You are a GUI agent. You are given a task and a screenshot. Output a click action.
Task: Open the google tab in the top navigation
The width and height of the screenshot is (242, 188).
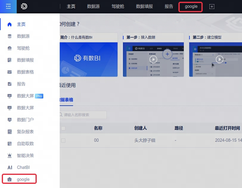191,6
